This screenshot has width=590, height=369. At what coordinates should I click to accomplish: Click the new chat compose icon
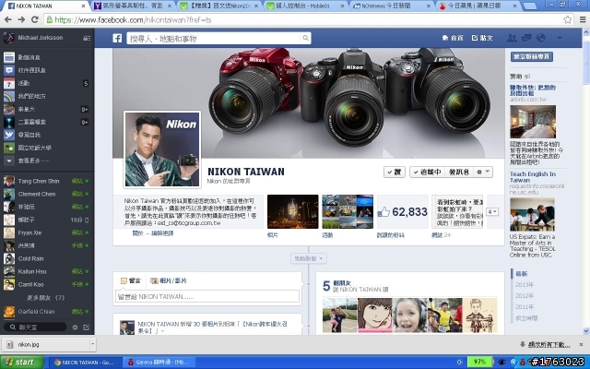[86, 327]
